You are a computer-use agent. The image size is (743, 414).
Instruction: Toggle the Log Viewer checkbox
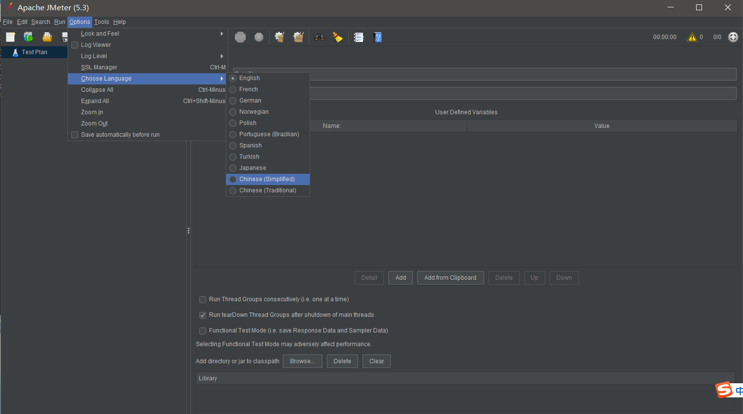click(75, 45)
